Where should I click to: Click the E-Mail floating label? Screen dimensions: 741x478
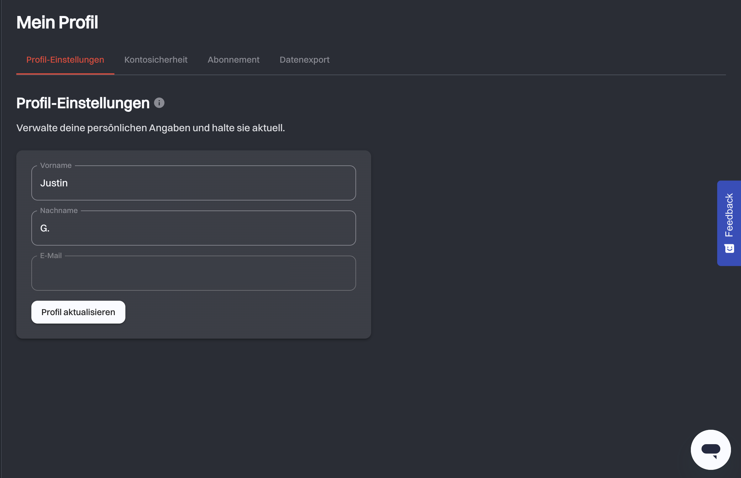[x=51, y=256]
